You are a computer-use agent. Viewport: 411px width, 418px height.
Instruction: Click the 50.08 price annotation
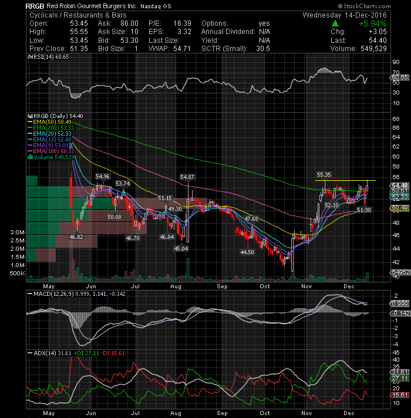[x=114, y=217]
